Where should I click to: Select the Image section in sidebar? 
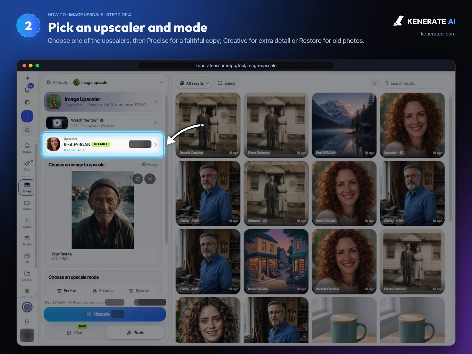pos(27,187)
